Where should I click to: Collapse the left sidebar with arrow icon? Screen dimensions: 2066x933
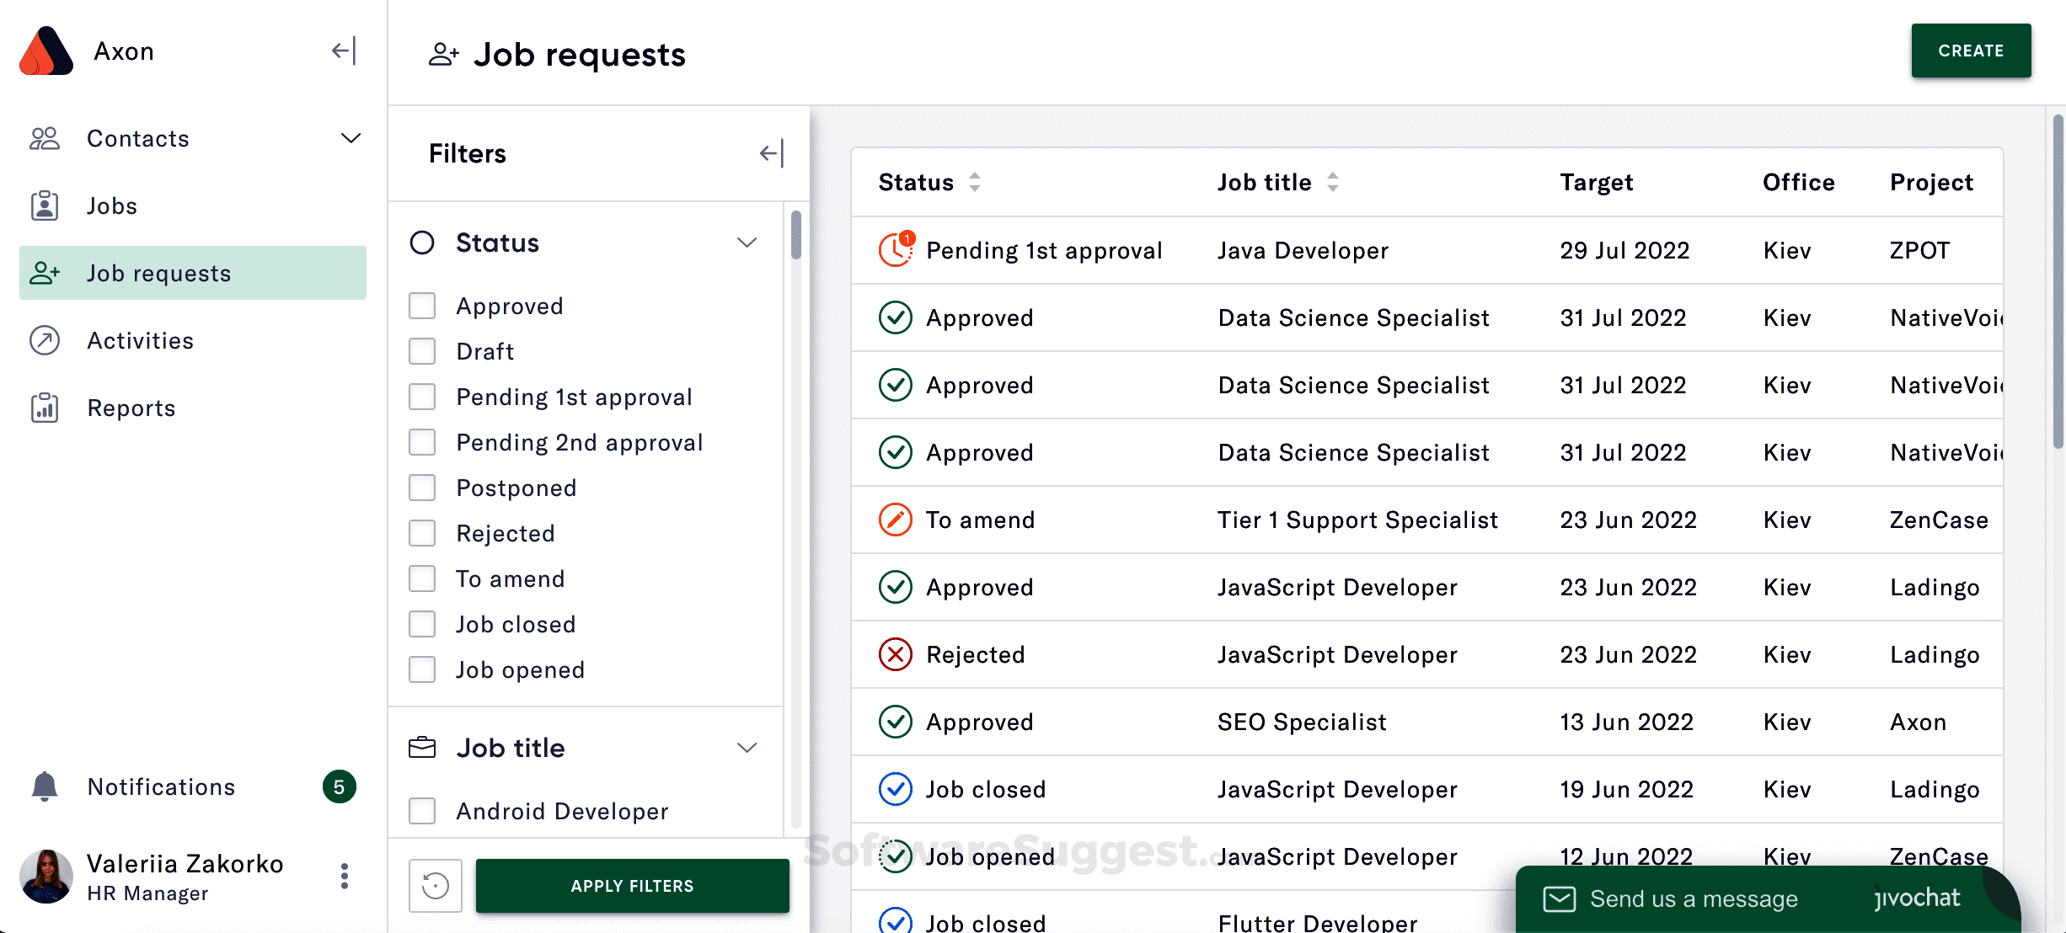[x=344, y=51]
